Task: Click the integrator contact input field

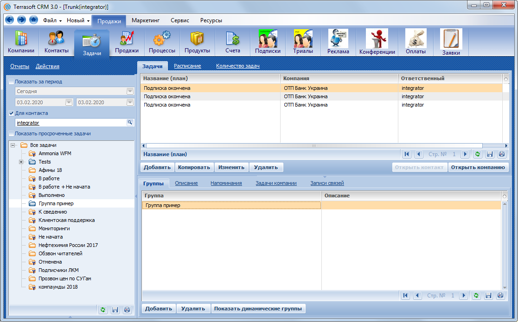Action: [x=71, y=123]
